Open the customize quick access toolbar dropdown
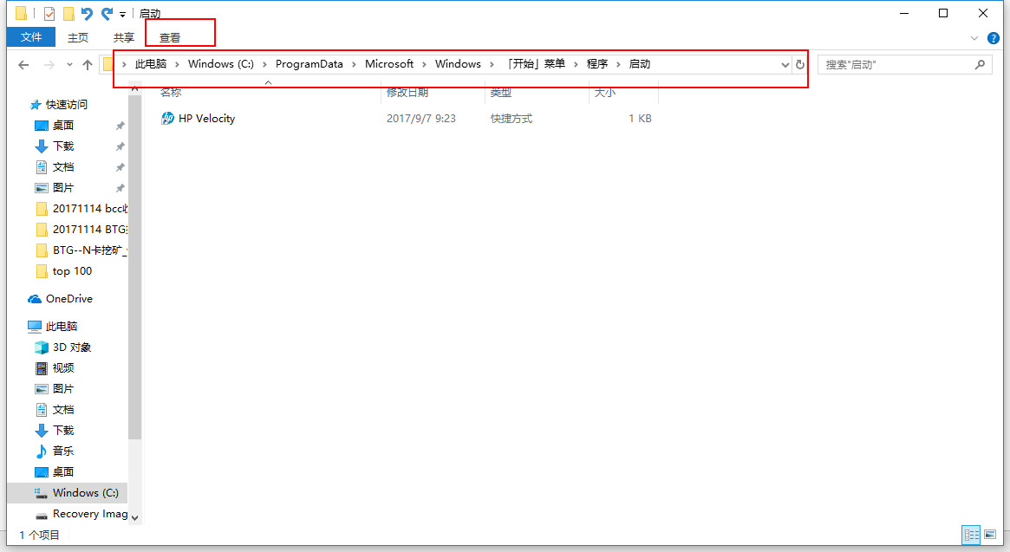This screenshot has height=552, width=1010. (x=123, y=15)
